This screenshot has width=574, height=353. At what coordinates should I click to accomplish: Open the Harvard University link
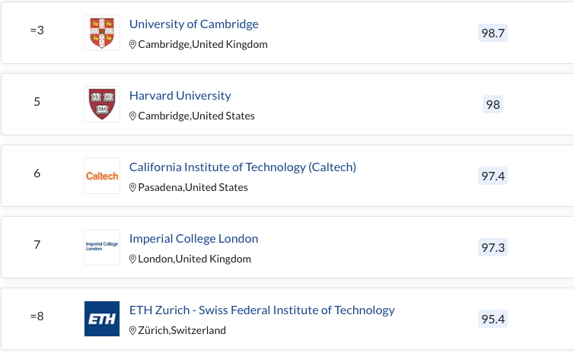(x=180, y=96)
